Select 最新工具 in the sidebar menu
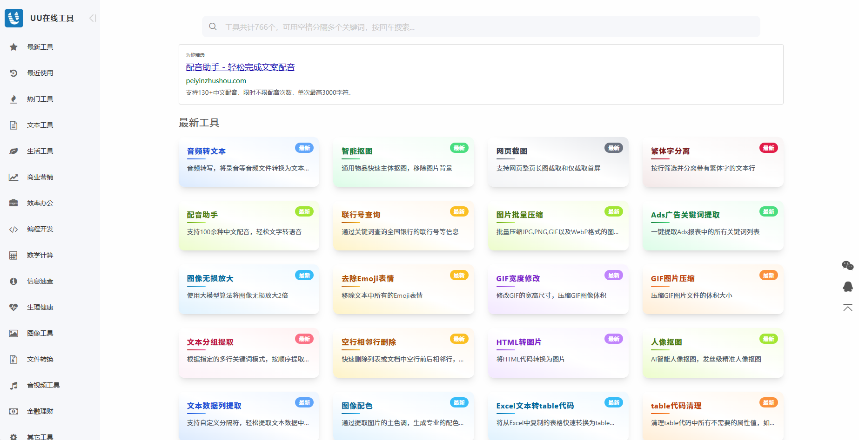The image size is (859, 440). [40, 47]
